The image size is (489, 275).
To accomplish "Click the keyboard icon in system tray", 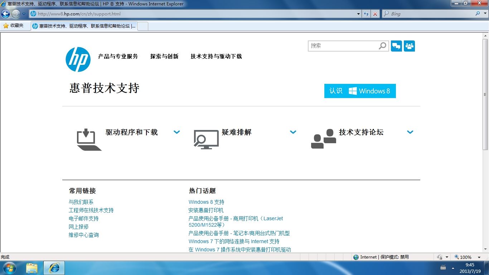I will coord(443,268).
